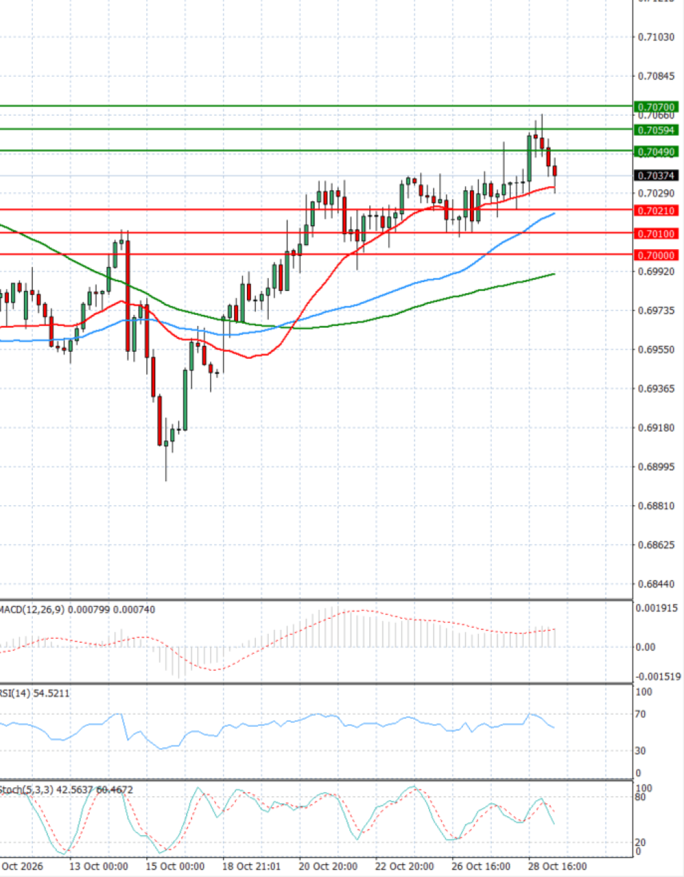Screen dimensions: 684x877
Task: Click the 0.69180 value on price axis
Action: coord(656,428)
